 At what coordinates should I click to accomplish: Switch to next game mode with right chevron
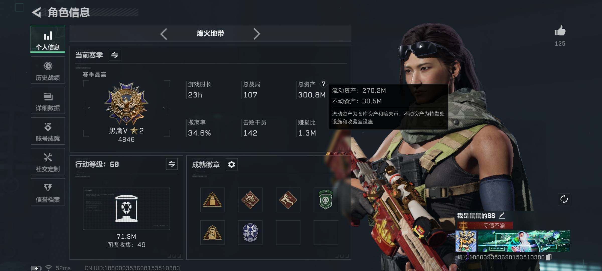click(256, 34)
